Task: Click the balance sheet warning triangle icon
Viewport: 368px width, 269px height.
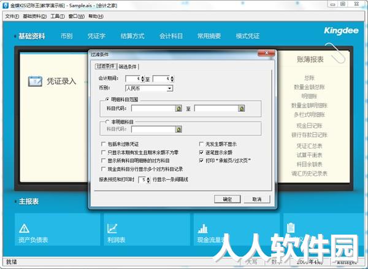Action: (24, 228)
